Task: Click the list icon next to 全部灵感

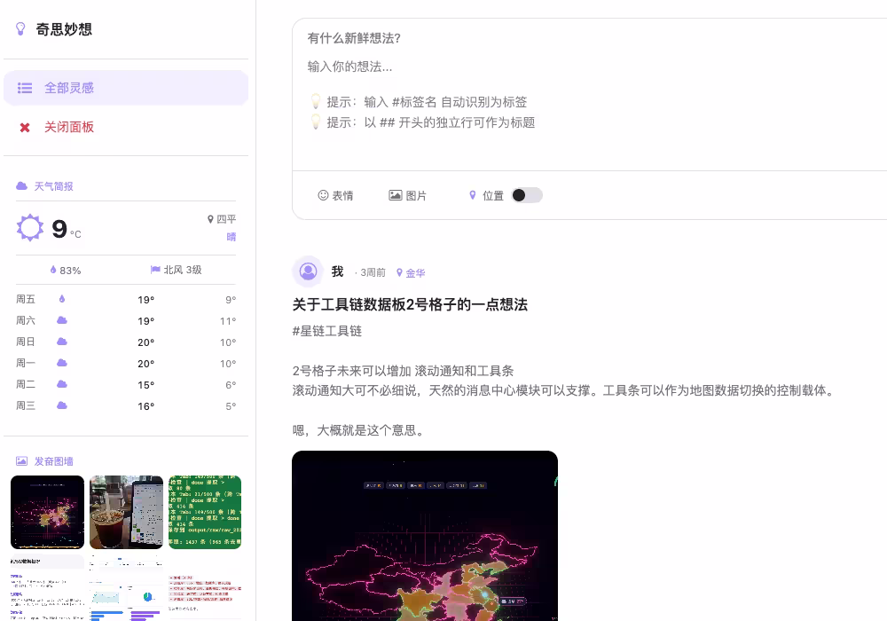Action: [24, 88]
